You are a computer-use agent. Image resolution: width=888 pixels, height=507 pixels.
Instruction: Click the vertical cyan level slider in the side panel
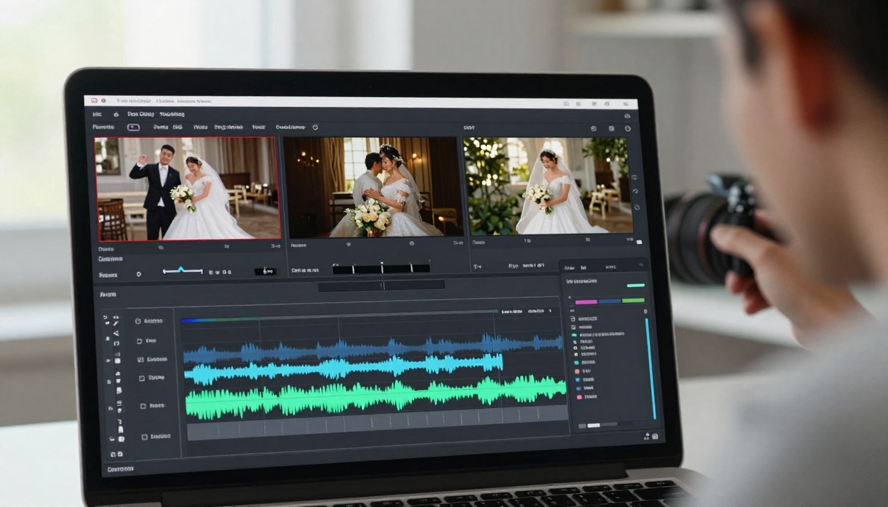pyautogui.click(x=650, y=368)
